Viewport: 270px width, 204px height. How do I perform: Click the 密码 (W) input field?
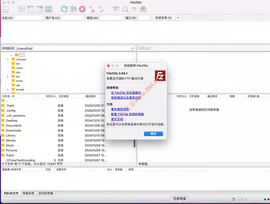point(112,18)
